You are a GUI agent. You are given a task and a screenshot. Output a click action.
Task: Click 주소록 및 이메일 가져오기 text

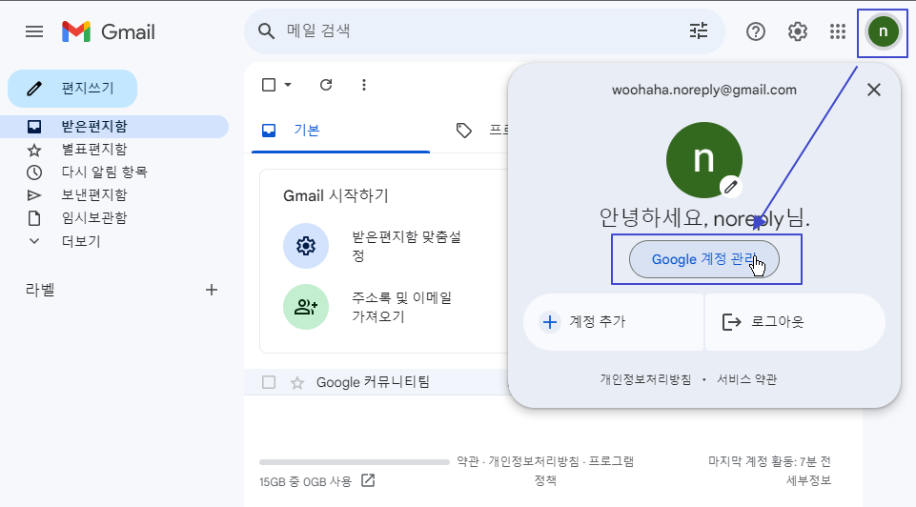click(x=402, y=307)
